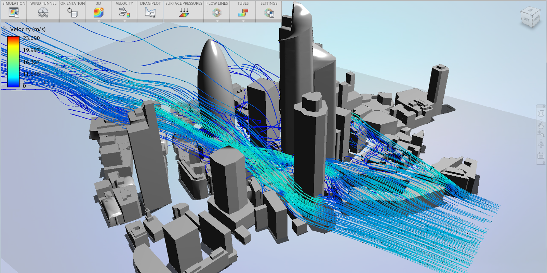Click the steering wheel navigation icon
Image resolution: width=547 pixels, height=273 pixels.
[541, 114]
